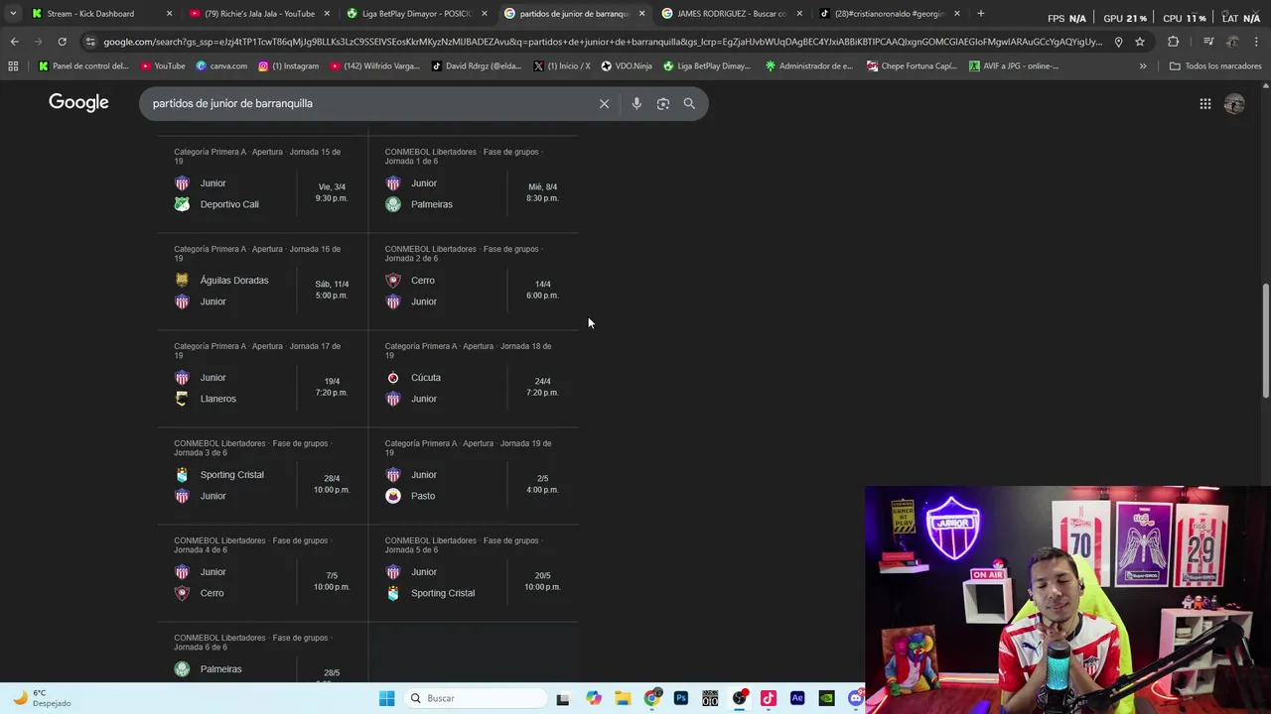
Task: Click the Palmeiras team crest on 8/4 match
Action: (x=393, y=204)
